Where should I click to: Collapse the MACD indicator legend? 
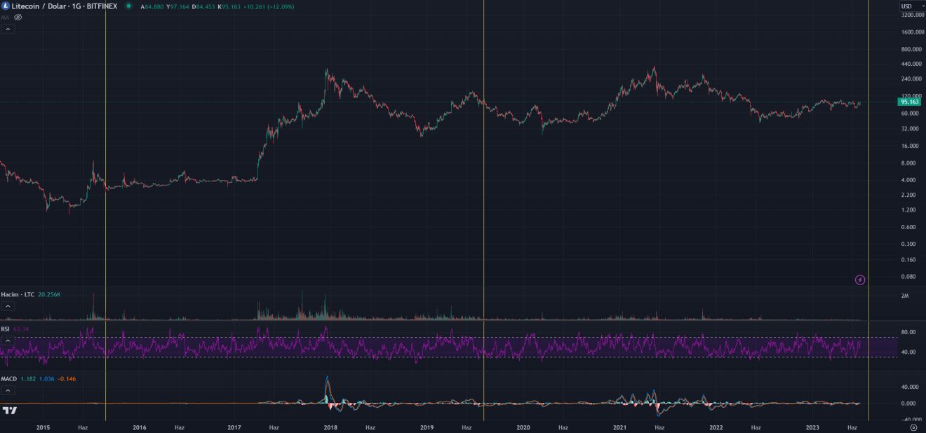click(x=8, y=390)
